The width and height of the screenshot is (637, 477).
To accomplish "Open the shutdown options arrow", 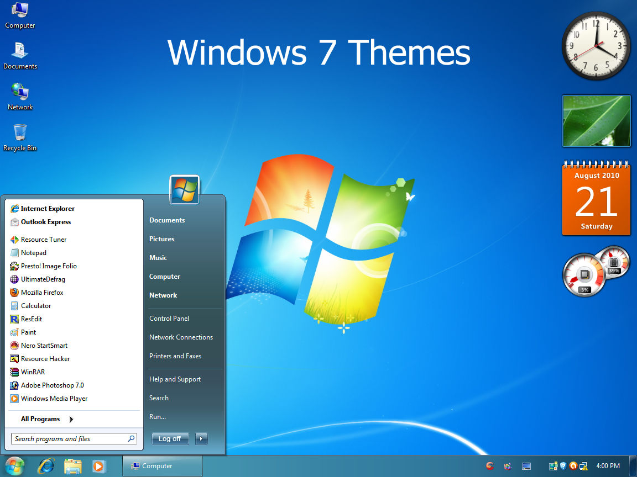I will point(201,439).
